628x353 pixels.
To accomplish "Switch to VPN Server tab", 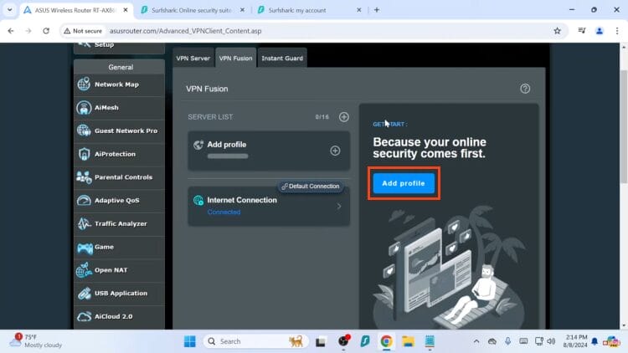I will coord(193,58).
